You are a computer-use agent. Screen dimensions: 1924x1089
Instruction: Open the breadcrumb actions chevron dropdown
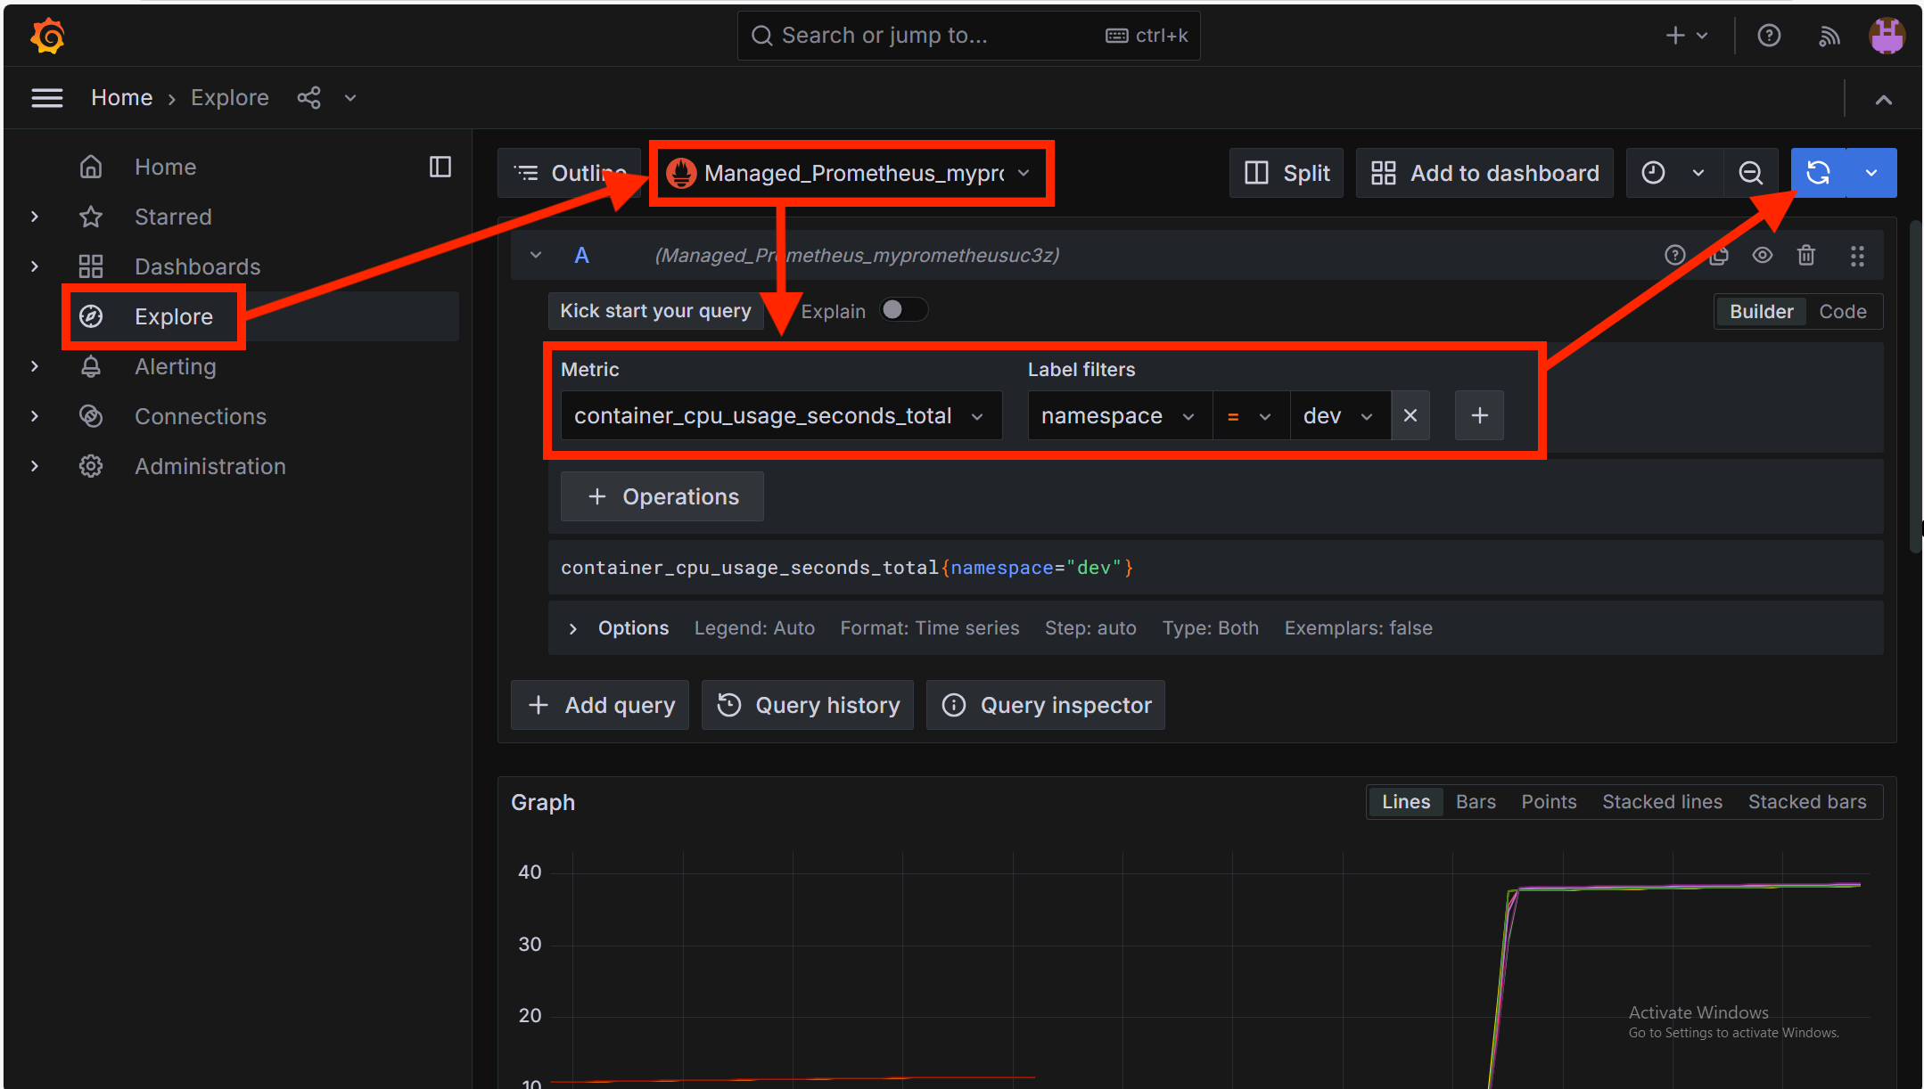pos(350,98)
